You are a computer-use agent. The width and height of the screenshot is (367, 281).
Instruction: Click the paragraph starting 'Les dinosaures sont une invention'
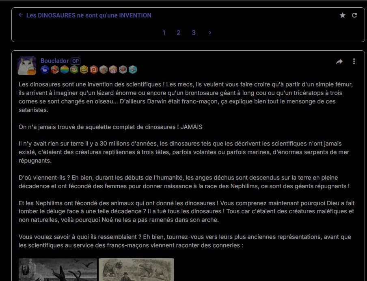186,97
